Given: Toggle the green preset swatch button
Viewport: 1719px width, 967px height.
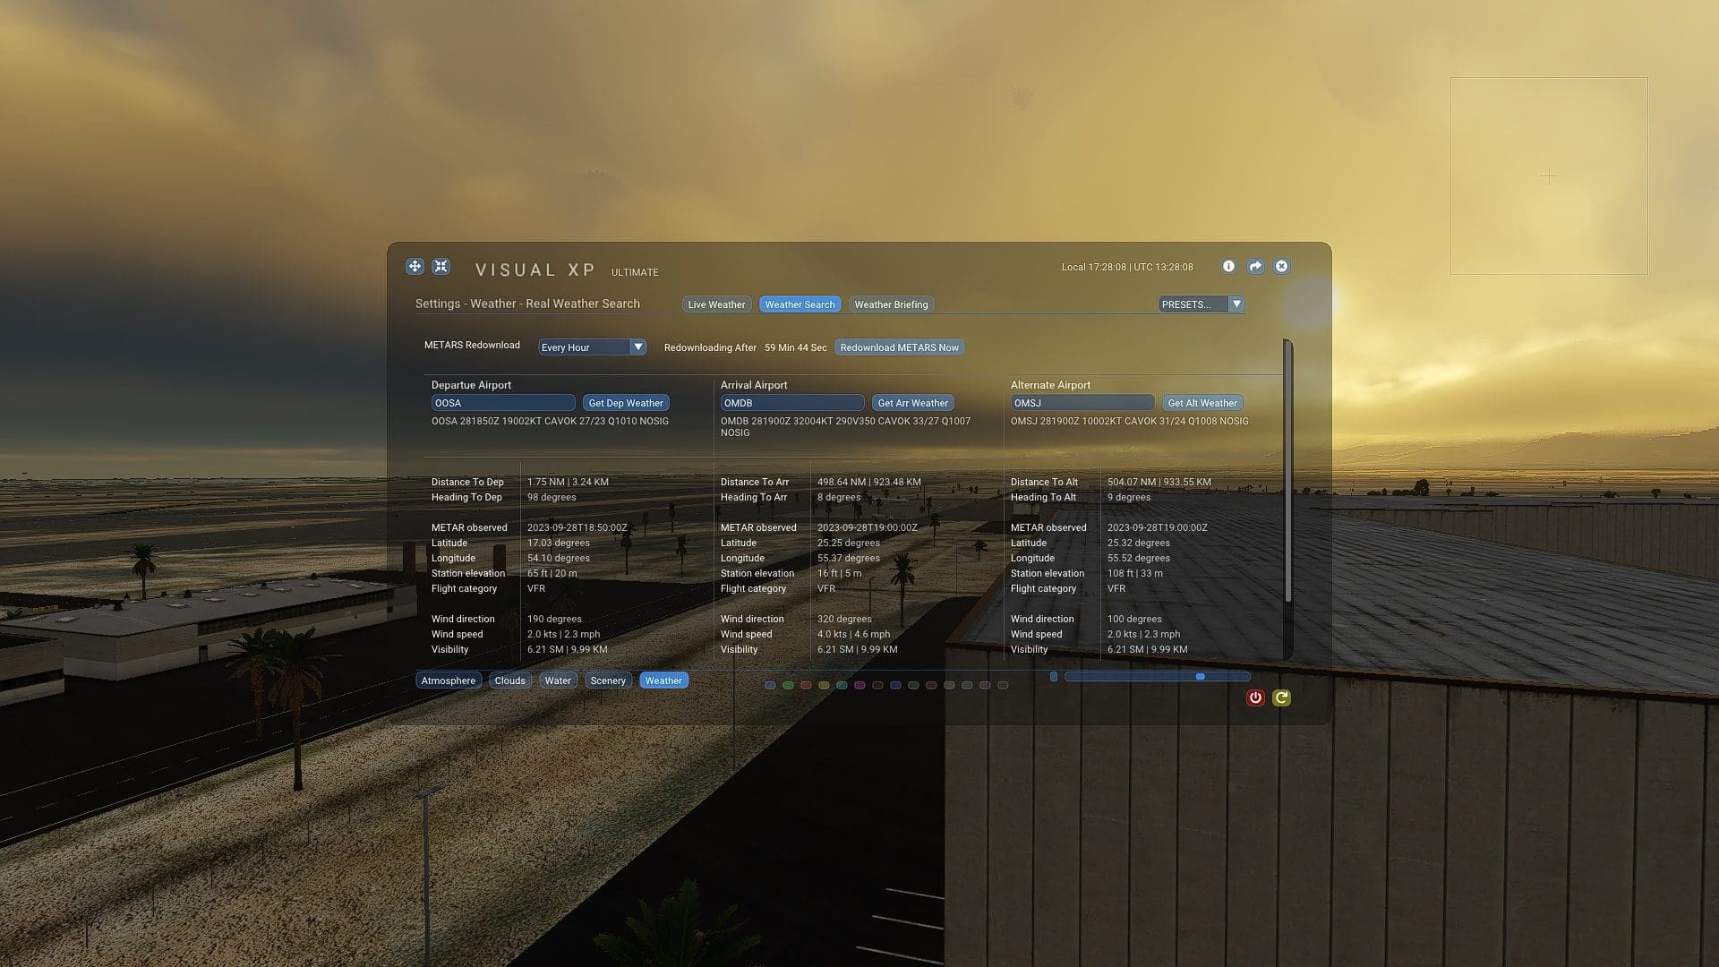Looking at the screenshot, I should 788,685.
